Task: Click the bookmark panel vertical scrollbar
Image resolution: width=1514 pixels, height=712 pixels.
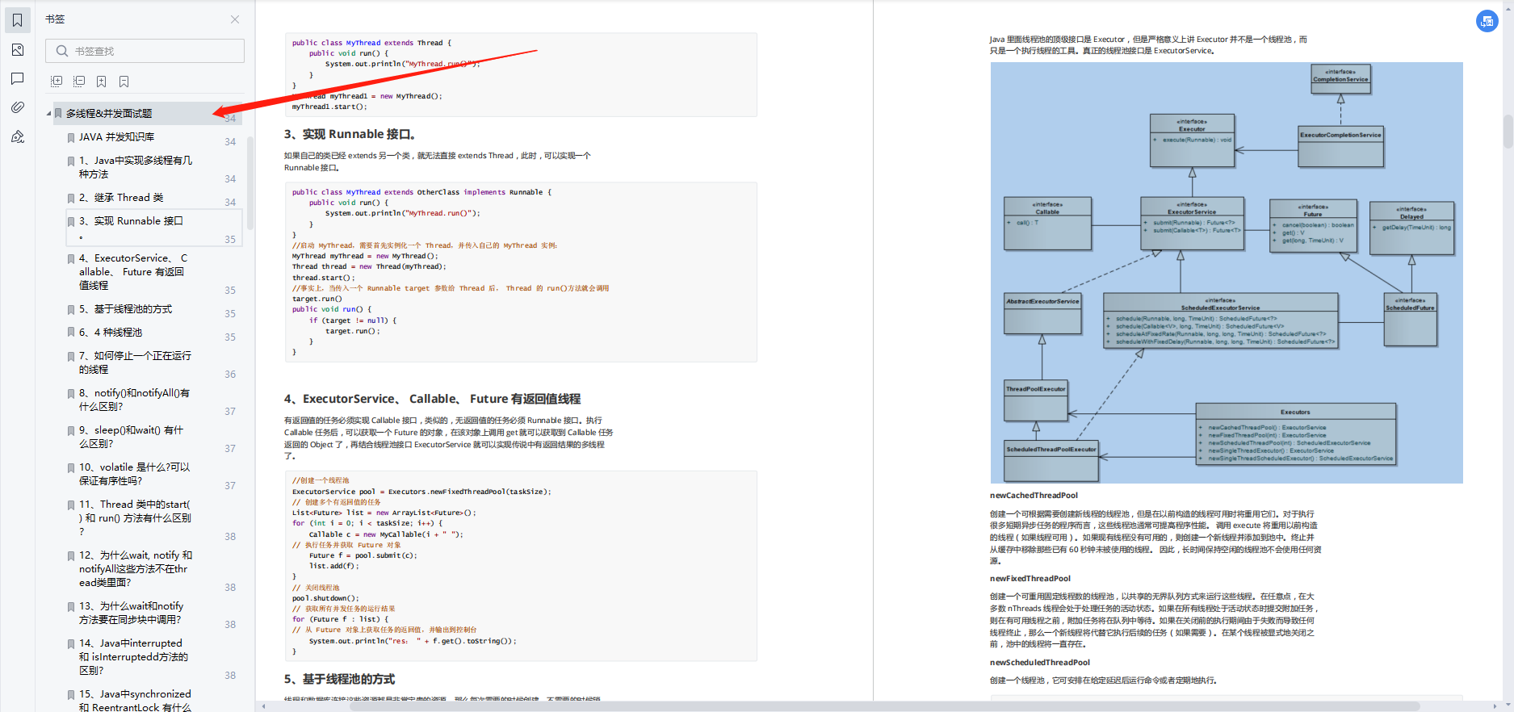Action: click(250, 182)
